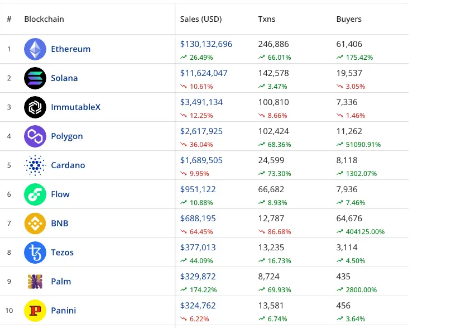
Task: Click Tezos buyers count 3,114
Action: pyautogui.click(x=347, y=248)
